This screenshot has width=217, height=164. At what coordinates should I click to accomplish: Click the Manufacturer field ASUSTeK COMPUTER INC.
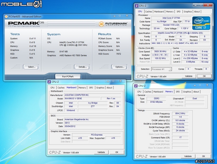pyautogui.click(x=93, y=95)
